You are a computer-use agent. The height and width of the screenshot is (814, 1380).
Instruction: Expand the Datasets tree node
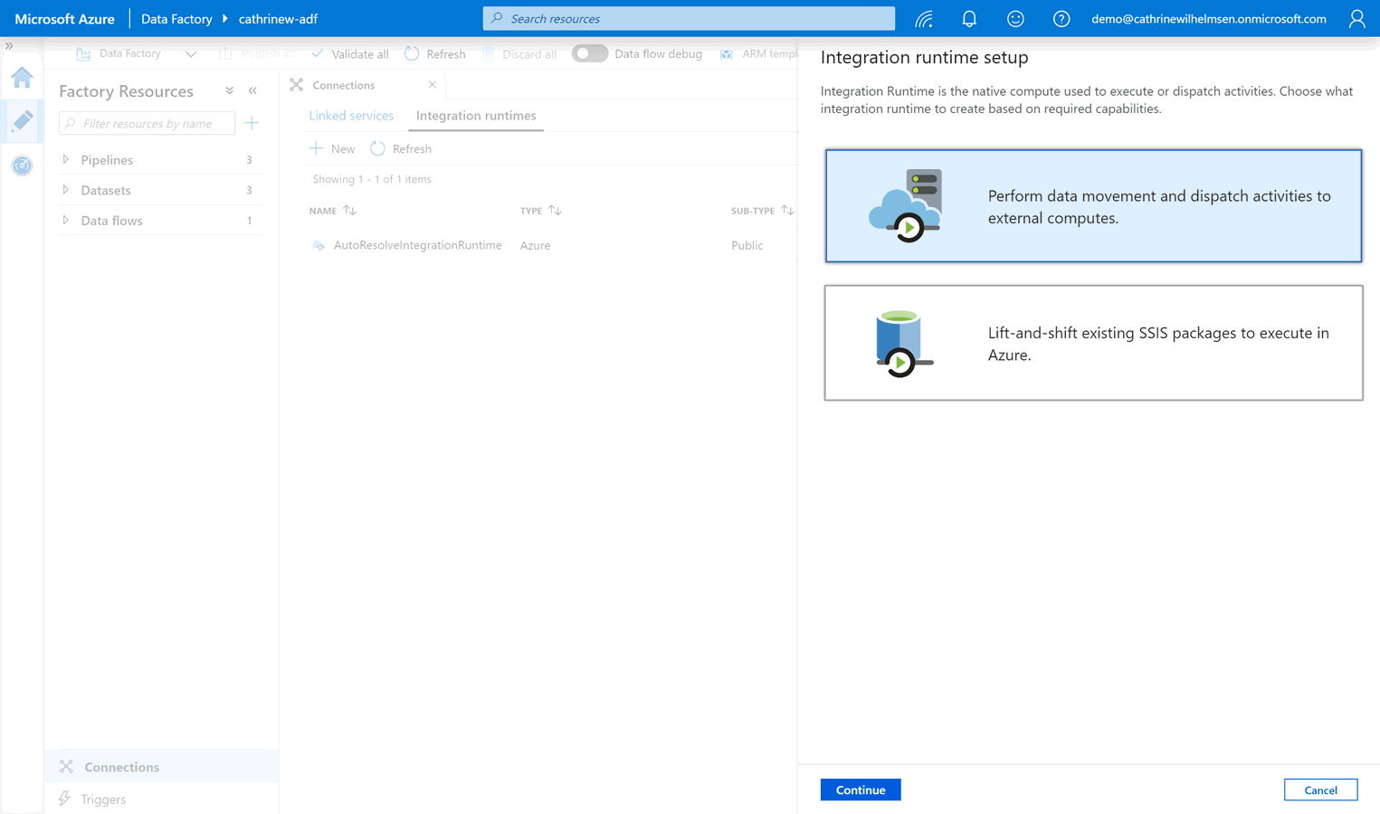[x=66, y=190]
